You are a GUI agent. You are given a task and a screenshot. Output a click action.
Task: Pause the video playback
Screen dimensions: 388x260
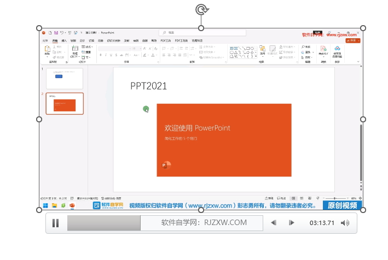tap(56, 223)
